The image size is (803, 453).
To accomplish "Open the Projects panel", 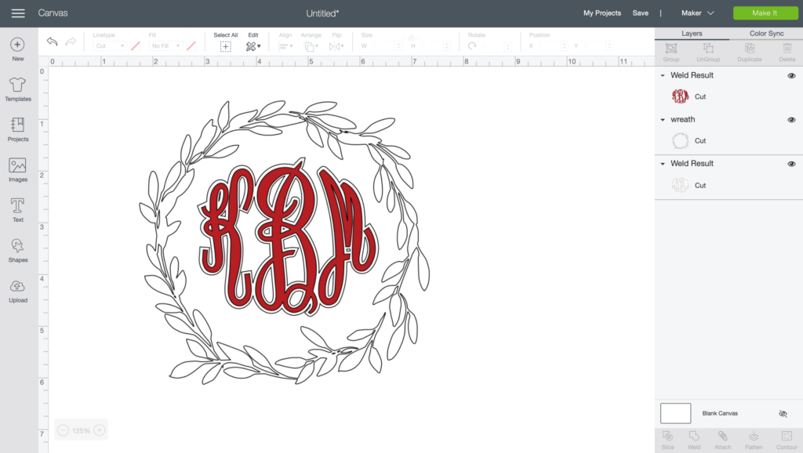I will coord(17,129).
